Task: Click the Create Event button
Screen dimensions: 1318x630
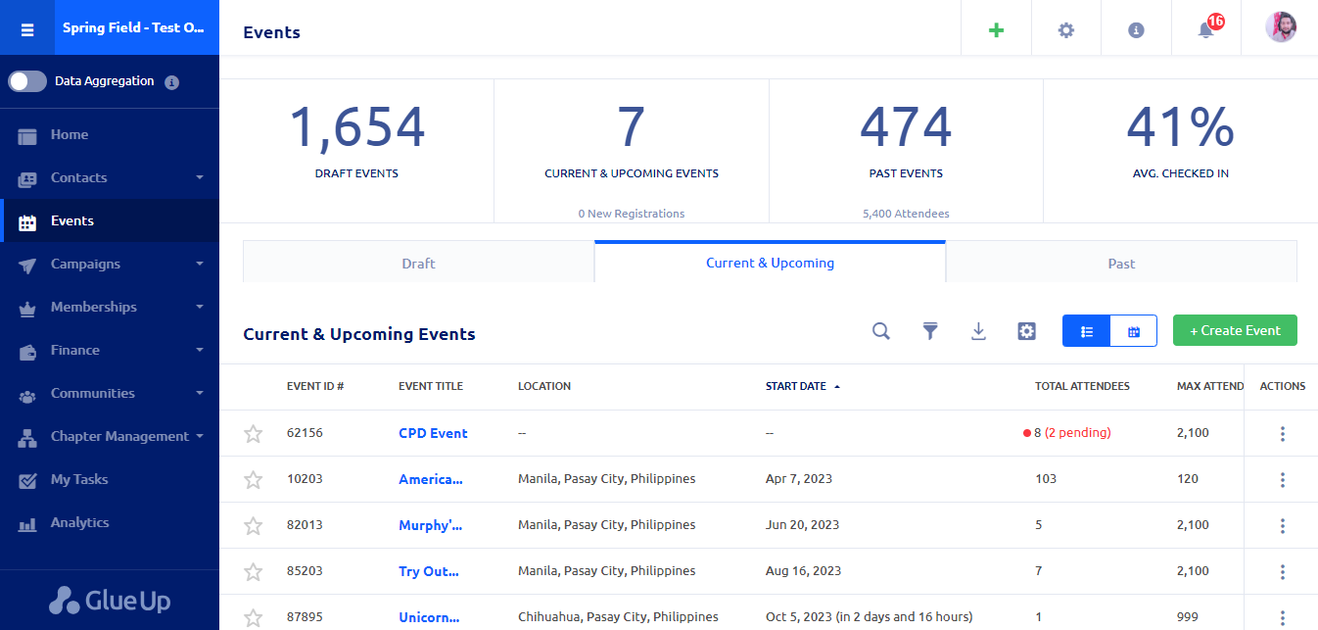Action: (x=1235, y=330)
